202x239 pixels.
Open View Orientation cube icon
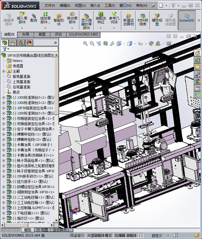click(x=119, y=43)
